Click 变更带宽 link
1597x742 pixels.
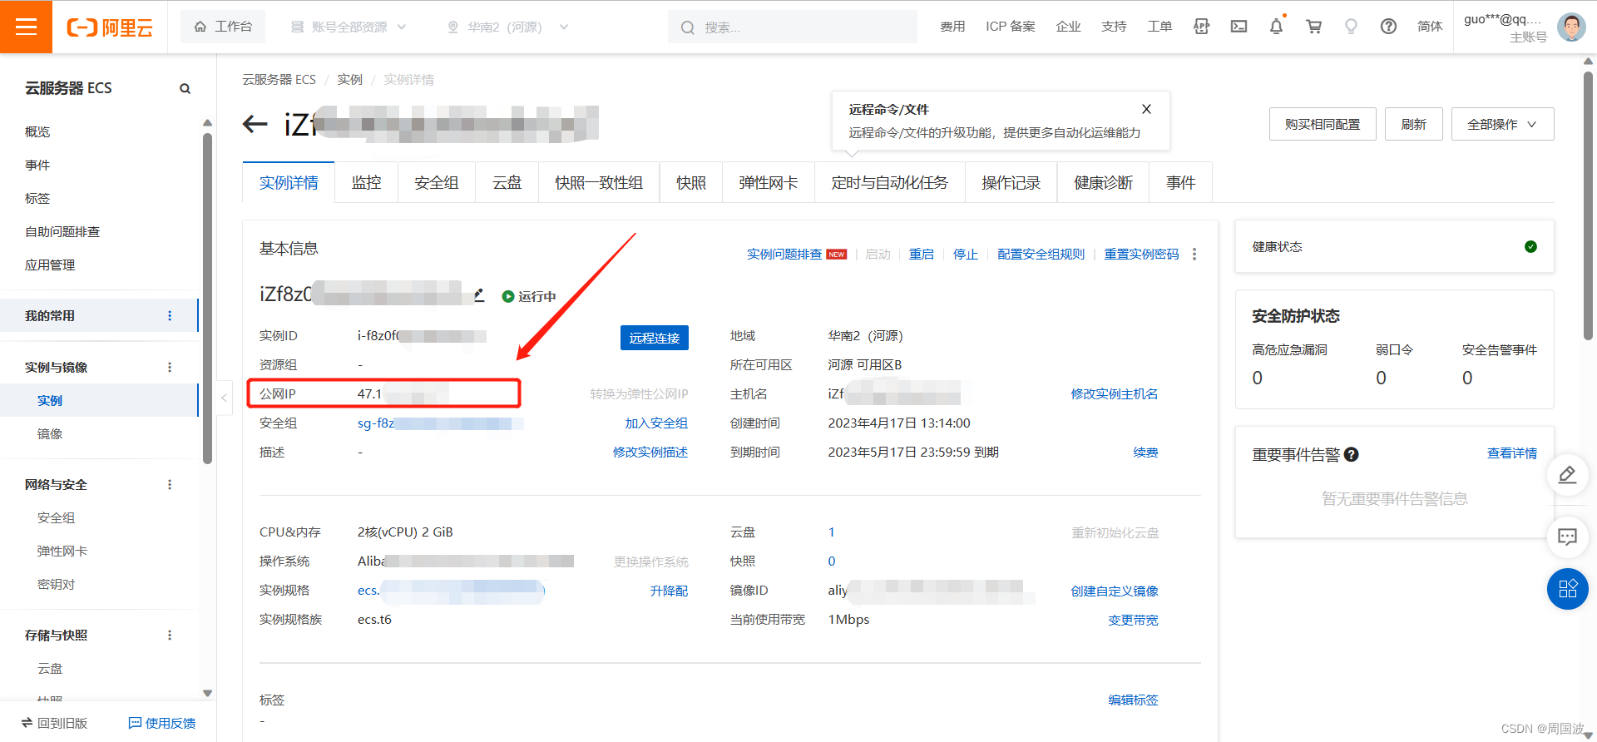[x=1133, y=620]
